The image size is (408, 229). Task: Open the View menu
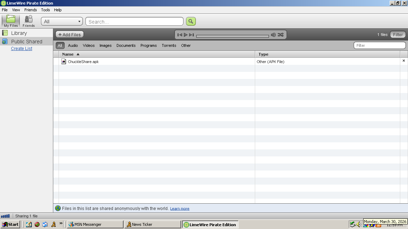(16, 10)
